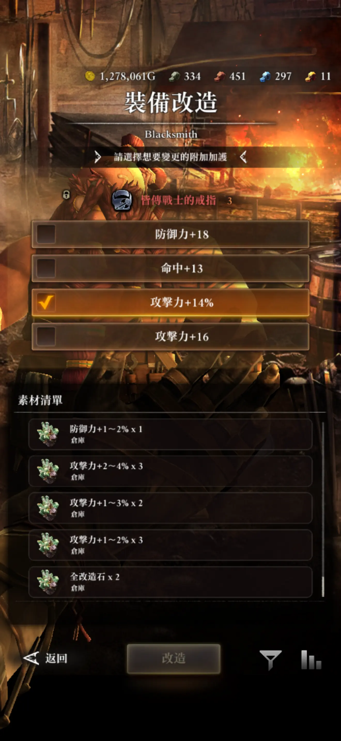This screenshot has width=341, height=741.
Task: Select the 全改造石 x 2 material
Action: (171, 582)
